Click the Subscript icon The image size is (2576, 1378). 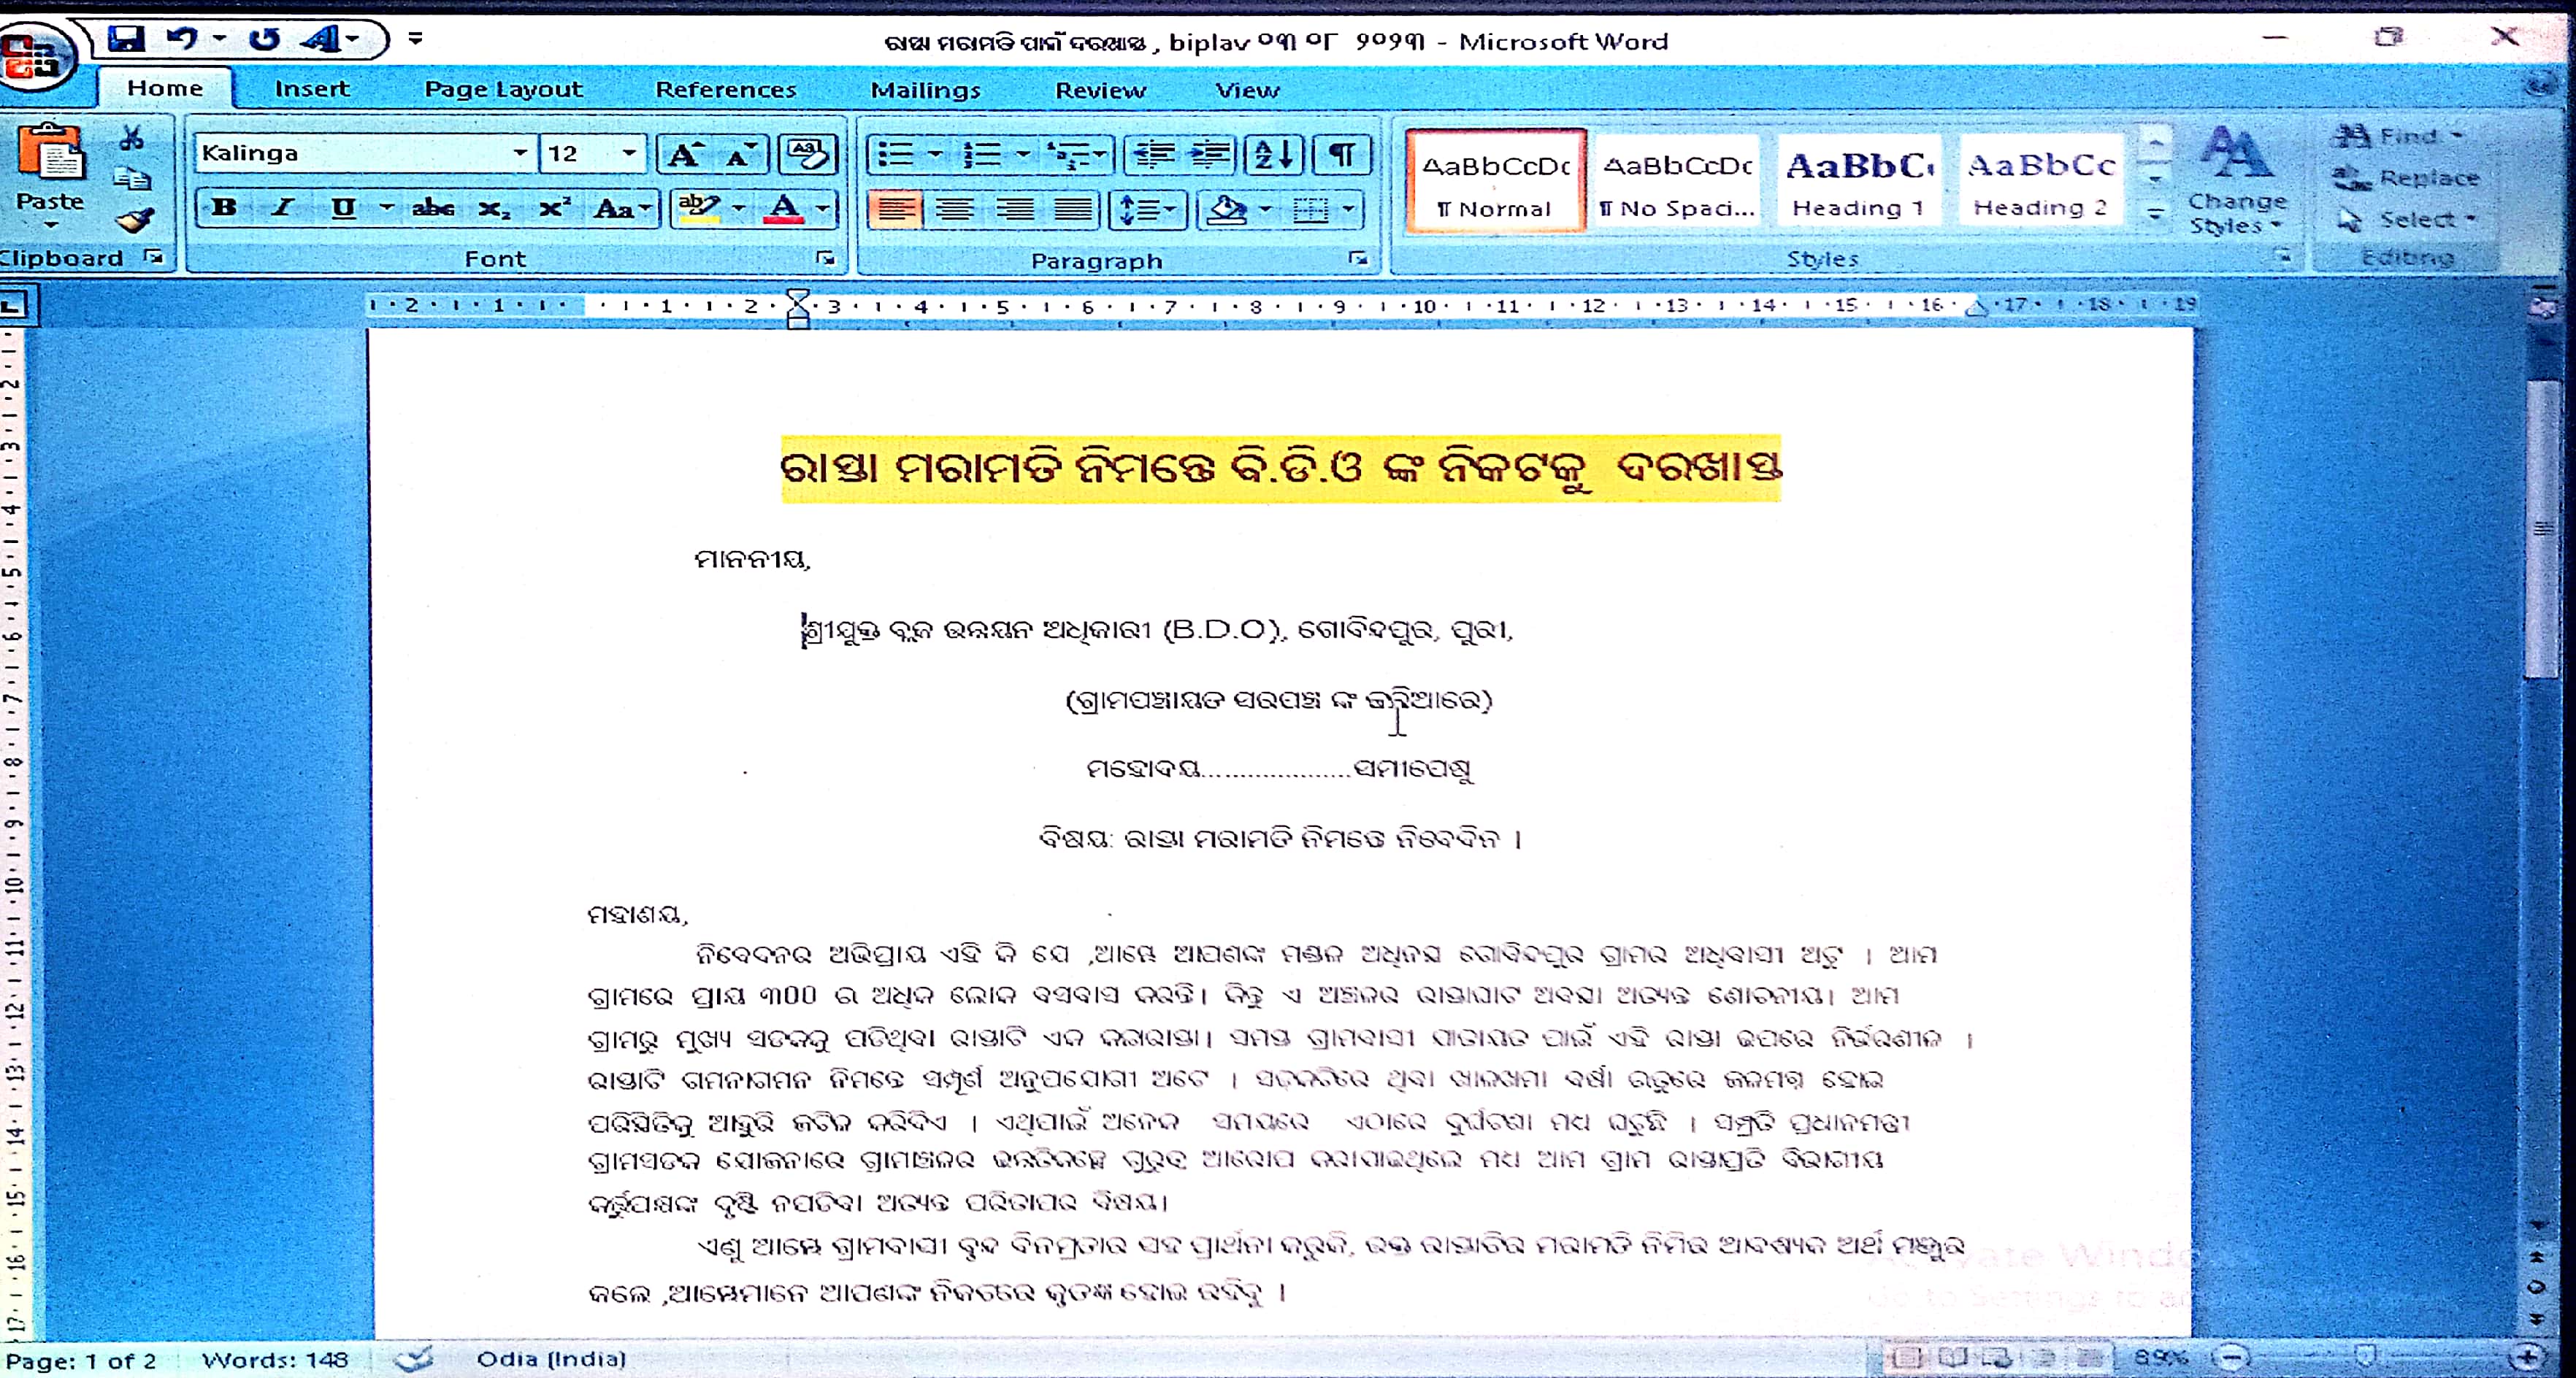point(493,208)
